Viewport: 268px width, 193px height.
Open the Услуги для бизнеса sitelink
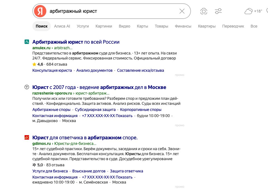50,171
